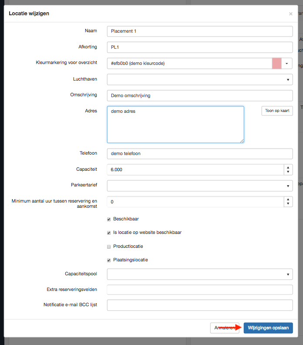This screenshot has width=303, height=345.
Task: Toggle Is locatie op website beschikbaar
Action: pyautogui.click(x=109, y=233)
